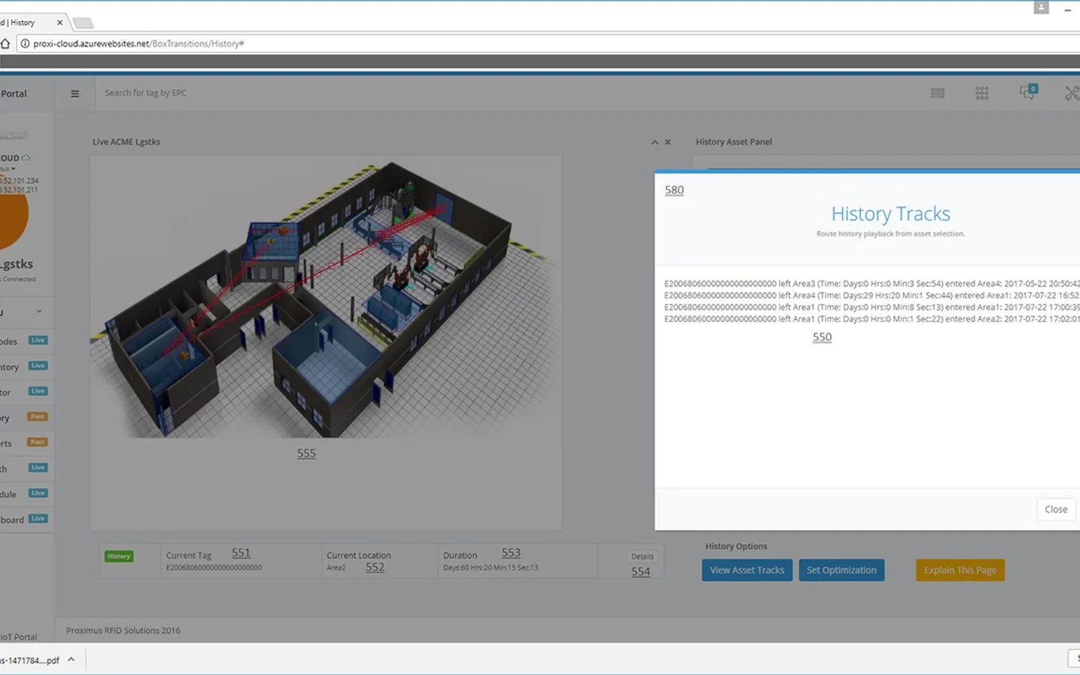The image size is (1080, 675).
Task: Click the Search for tag by EPC field
Action: pyautogui.click(x=146, y=93)
